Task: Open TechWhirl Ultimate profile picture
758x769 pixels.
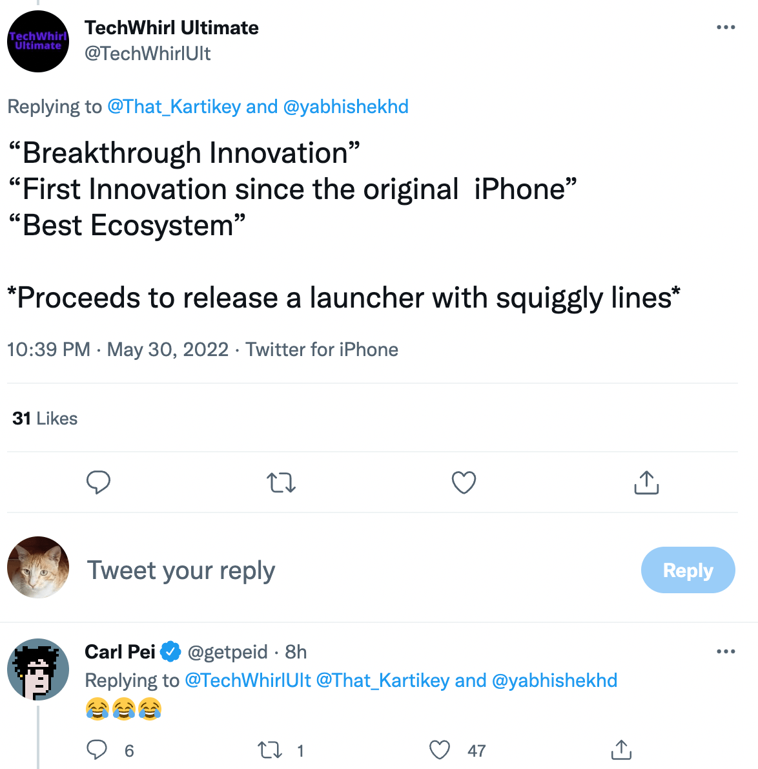Action: click(38, 41)
